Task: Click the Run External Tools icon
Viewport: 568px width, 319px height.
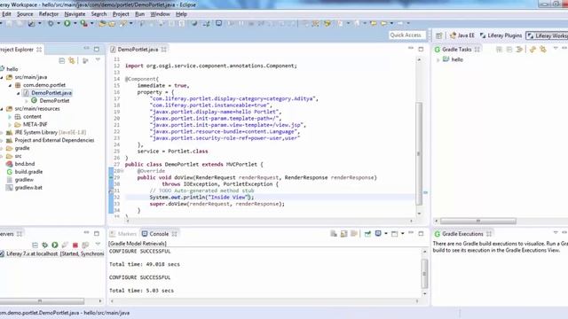Action: tap(84, 23)
